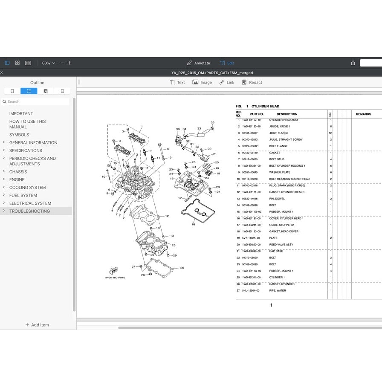Select the Link tool

click(227, 82)
